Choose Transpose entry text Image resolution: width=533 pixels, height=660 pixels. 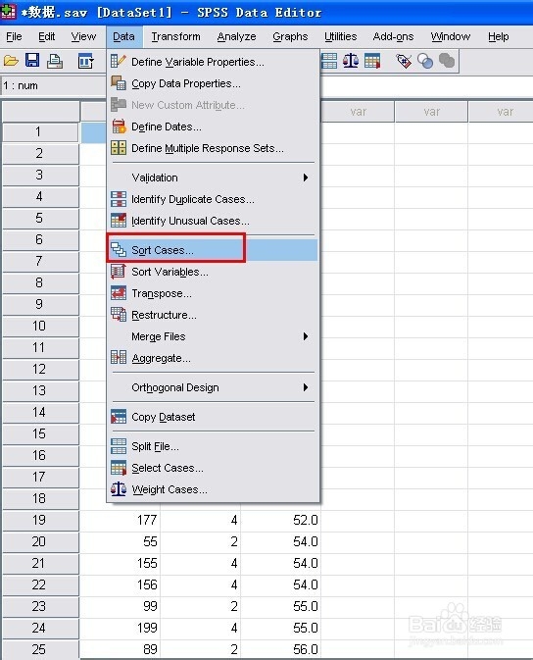[162, 293]
